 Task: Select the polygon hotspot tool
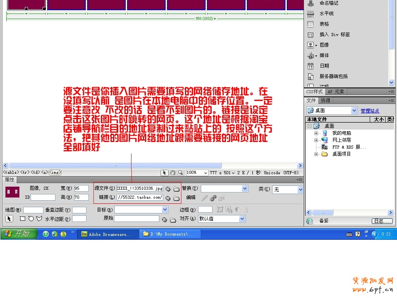coord(39,219)
